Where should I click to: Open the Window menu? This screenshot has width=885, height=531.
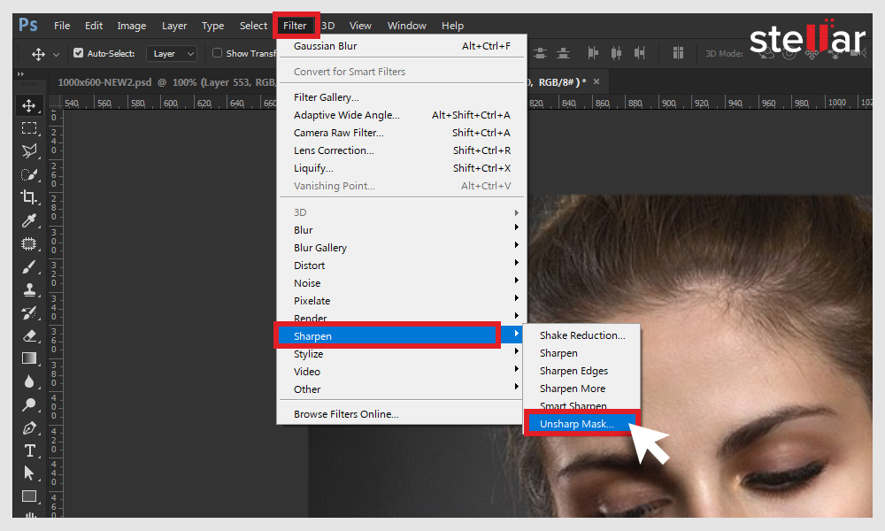coord(406,26)
